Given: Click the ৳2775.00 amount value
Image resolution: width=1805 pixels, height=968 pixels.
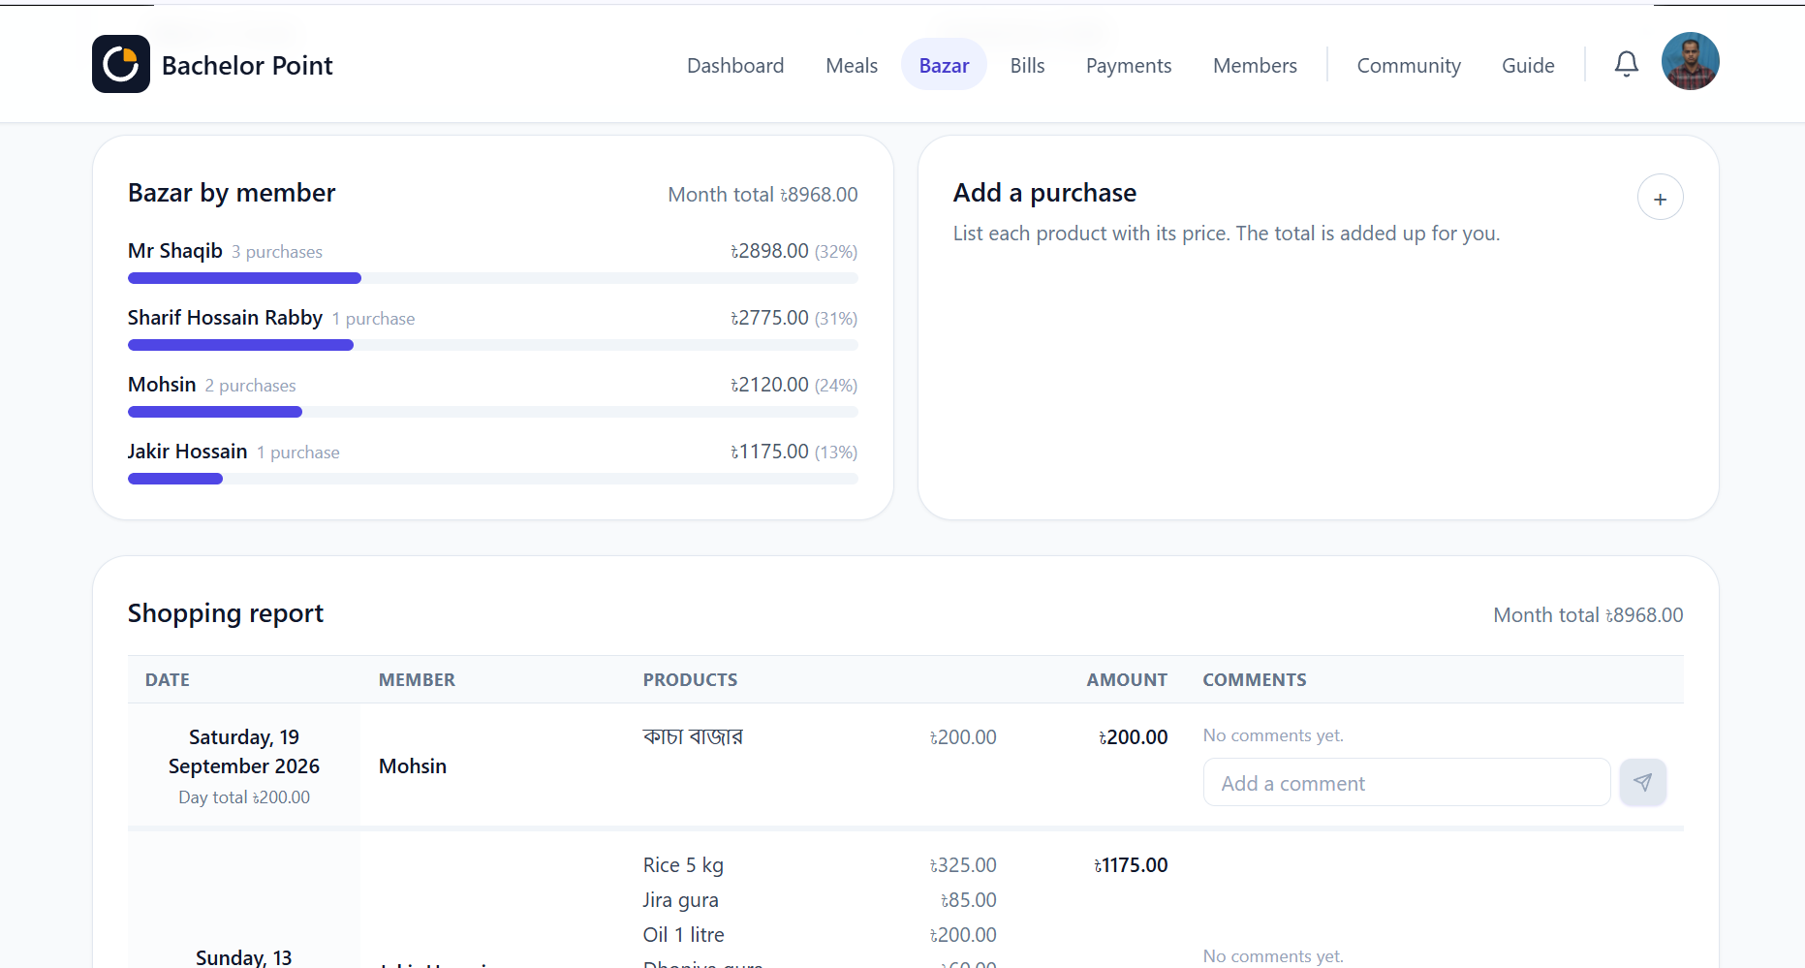Looking at the screenshot, I should (769, 318).
